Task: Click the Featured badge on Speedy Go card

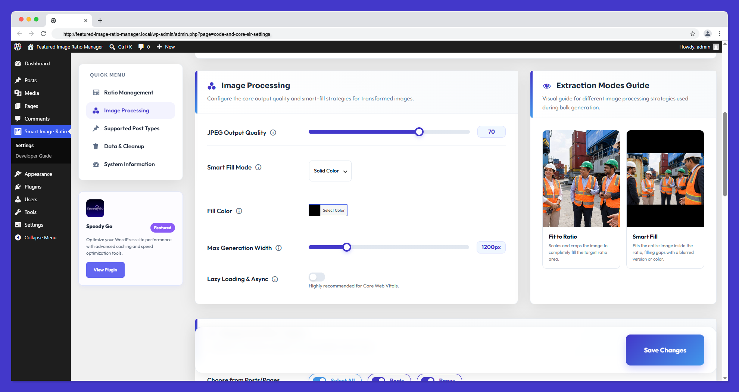Action: pyautogui.click(x=163, y=228)
